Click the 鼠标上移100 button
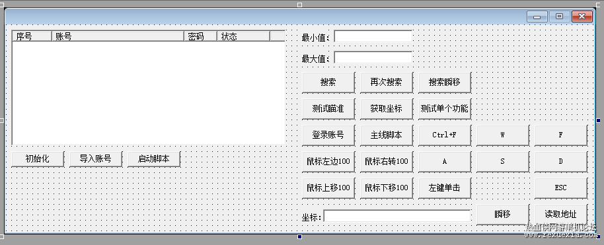The height and width of the screenshot is (245, 604). (x=328, y=188)
